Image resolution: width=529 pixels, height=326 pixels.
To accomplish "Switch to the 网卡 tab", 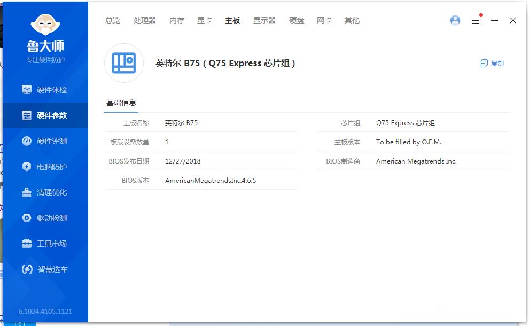I will tap(324, 21).
